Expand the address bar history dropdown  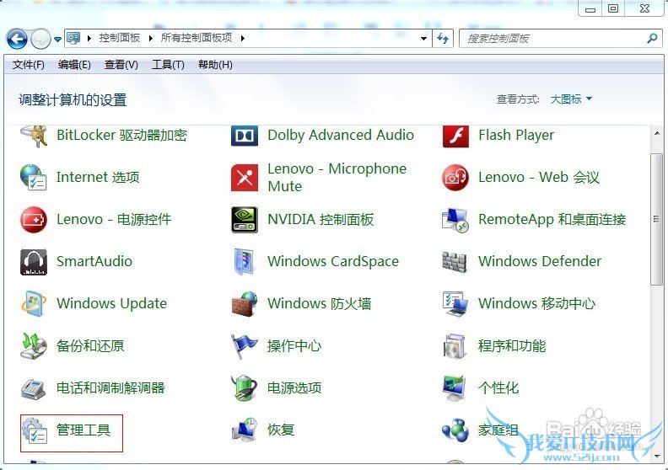click(423, 39)
